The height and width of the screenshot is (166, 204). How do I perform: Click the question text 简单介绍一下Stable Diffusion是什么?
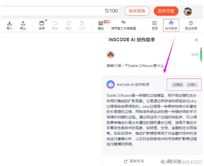point(135,66)
